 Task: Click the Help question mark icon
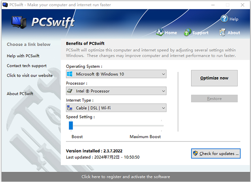[224, 19]
